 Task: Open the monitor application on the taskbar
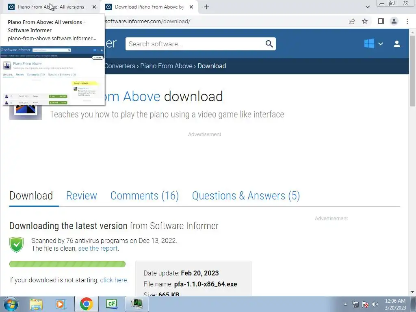[136, 304]
